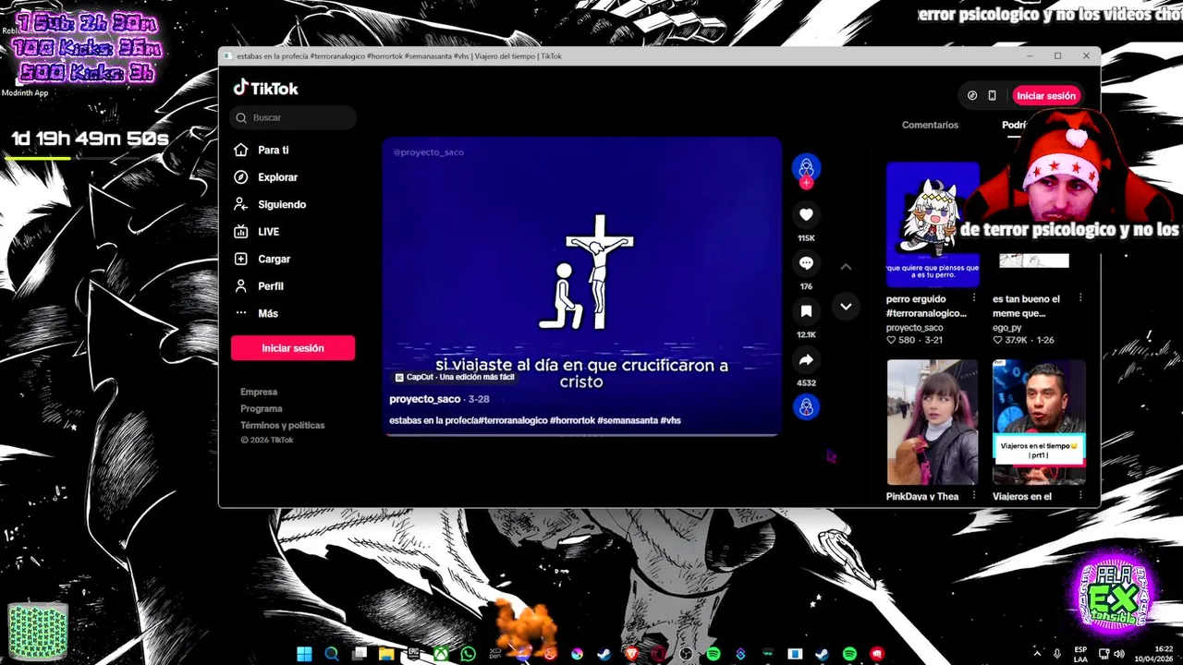This screenshot has height=665, width=1183.
Task: Open OBS Studio taskbar icon
Action: (x=686, y=654)
